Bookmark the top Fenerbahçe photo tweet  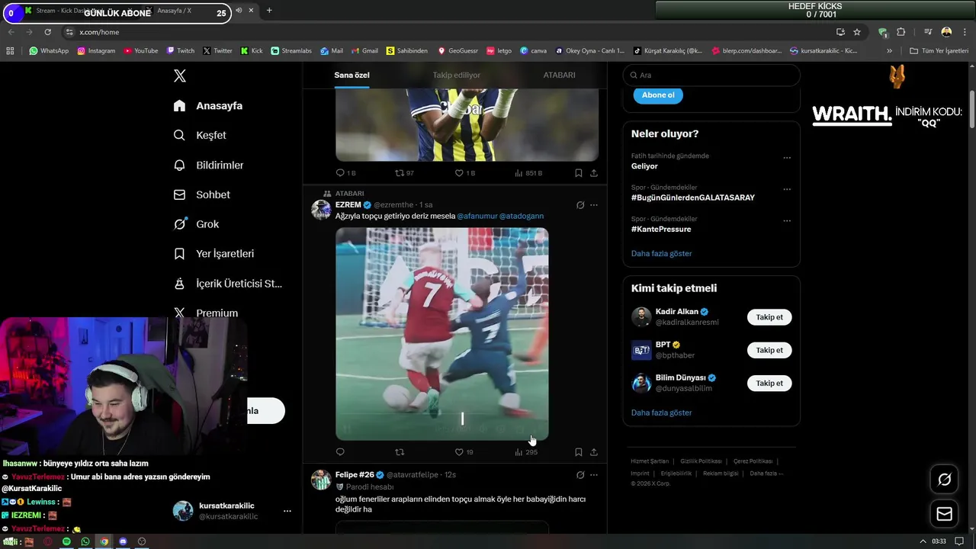coord(579,173)
